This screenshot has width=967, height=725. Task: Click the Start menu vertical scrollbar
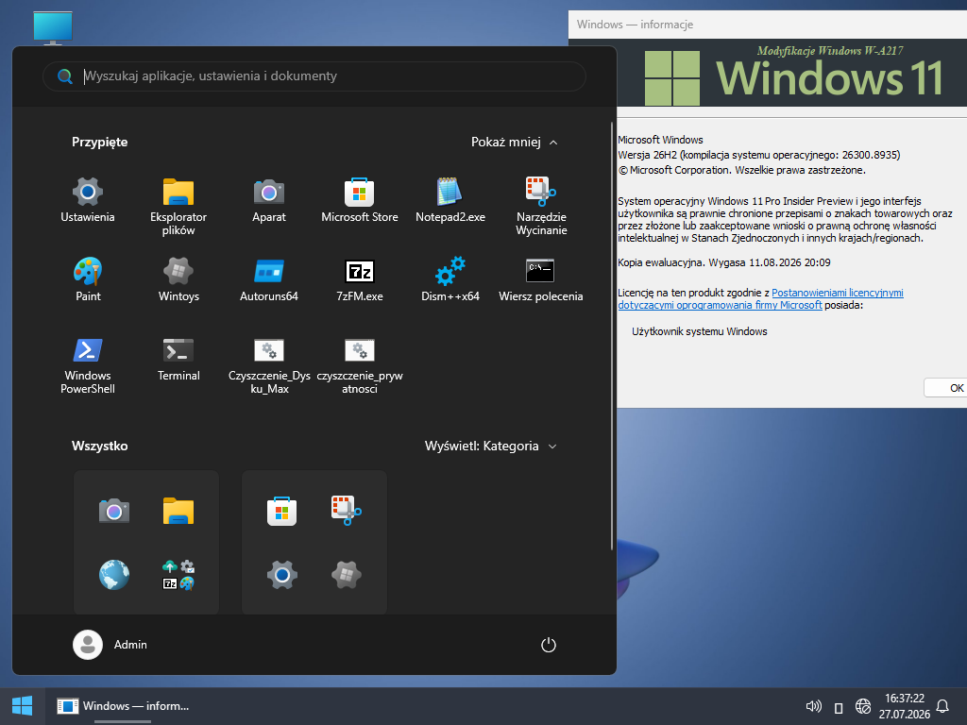(612, 336)
